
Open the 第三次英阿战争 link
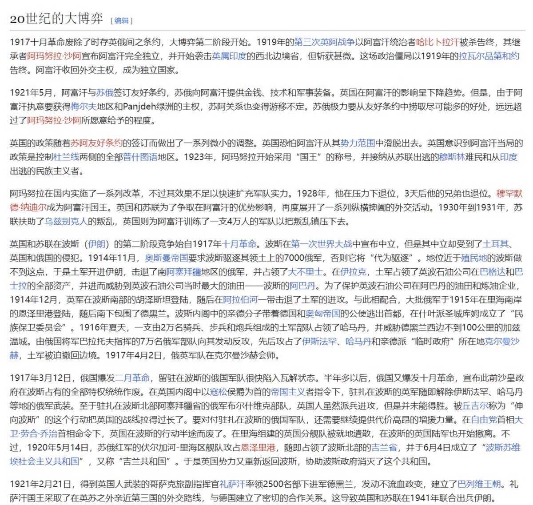point(325,42)
